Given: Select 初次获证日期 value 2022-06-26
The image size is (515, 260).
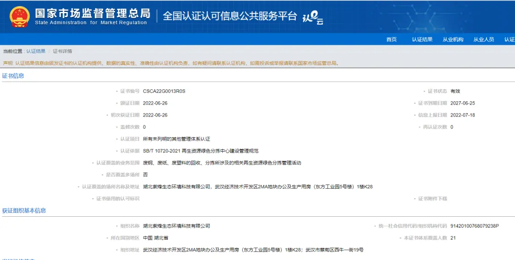Looking at the screenshot, I should [155, 115].
